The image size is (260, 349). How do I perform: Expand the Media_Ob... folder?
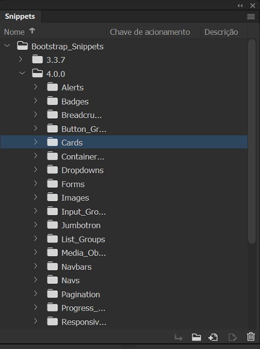pos(36,252)
